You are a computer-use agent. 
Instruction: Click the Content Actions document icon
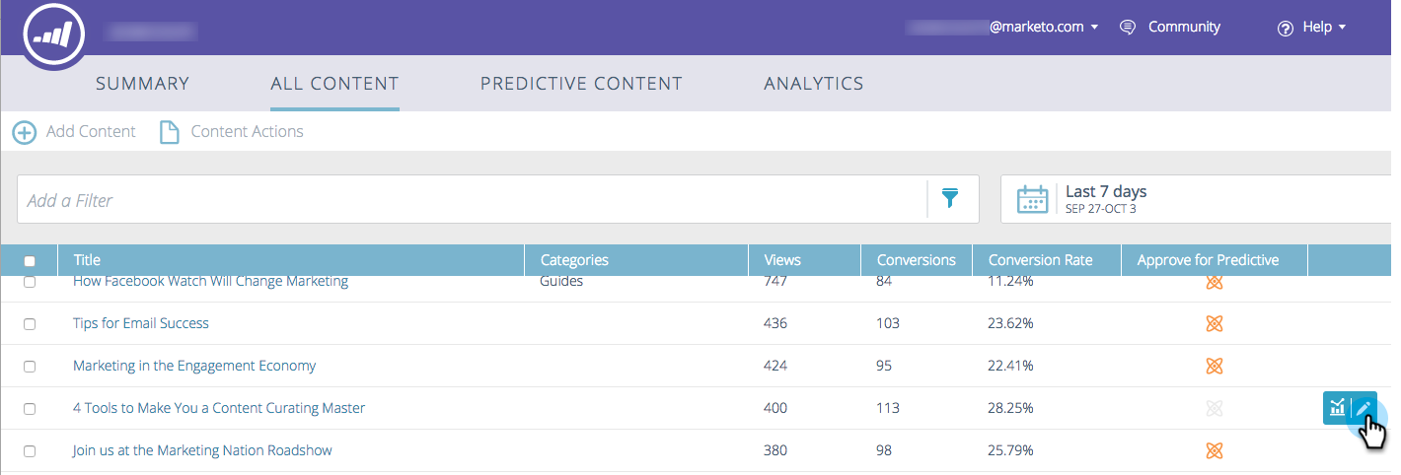pos(170,132)
